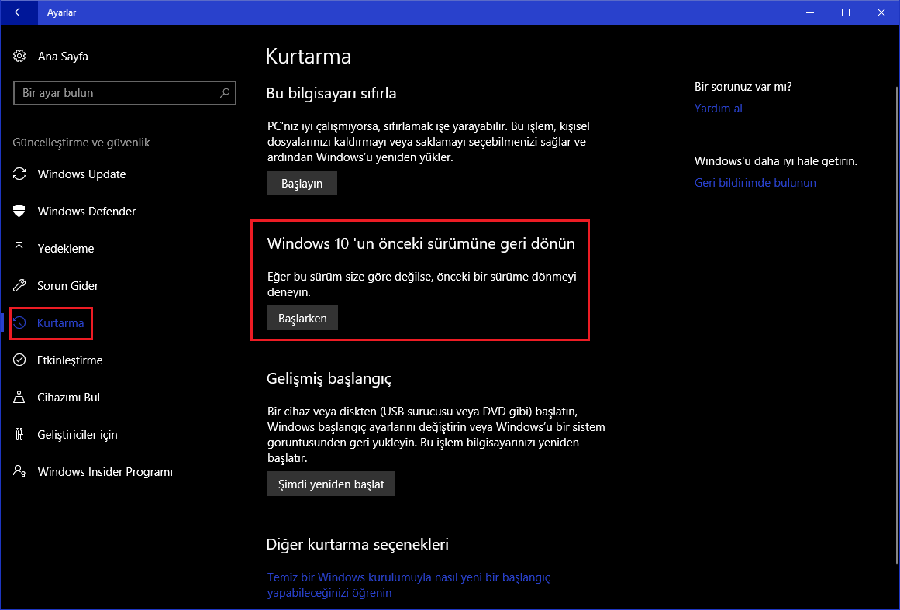900x610 pixels.
Task: Open the 'Yardım al' help link
Action: pos(718,109)
